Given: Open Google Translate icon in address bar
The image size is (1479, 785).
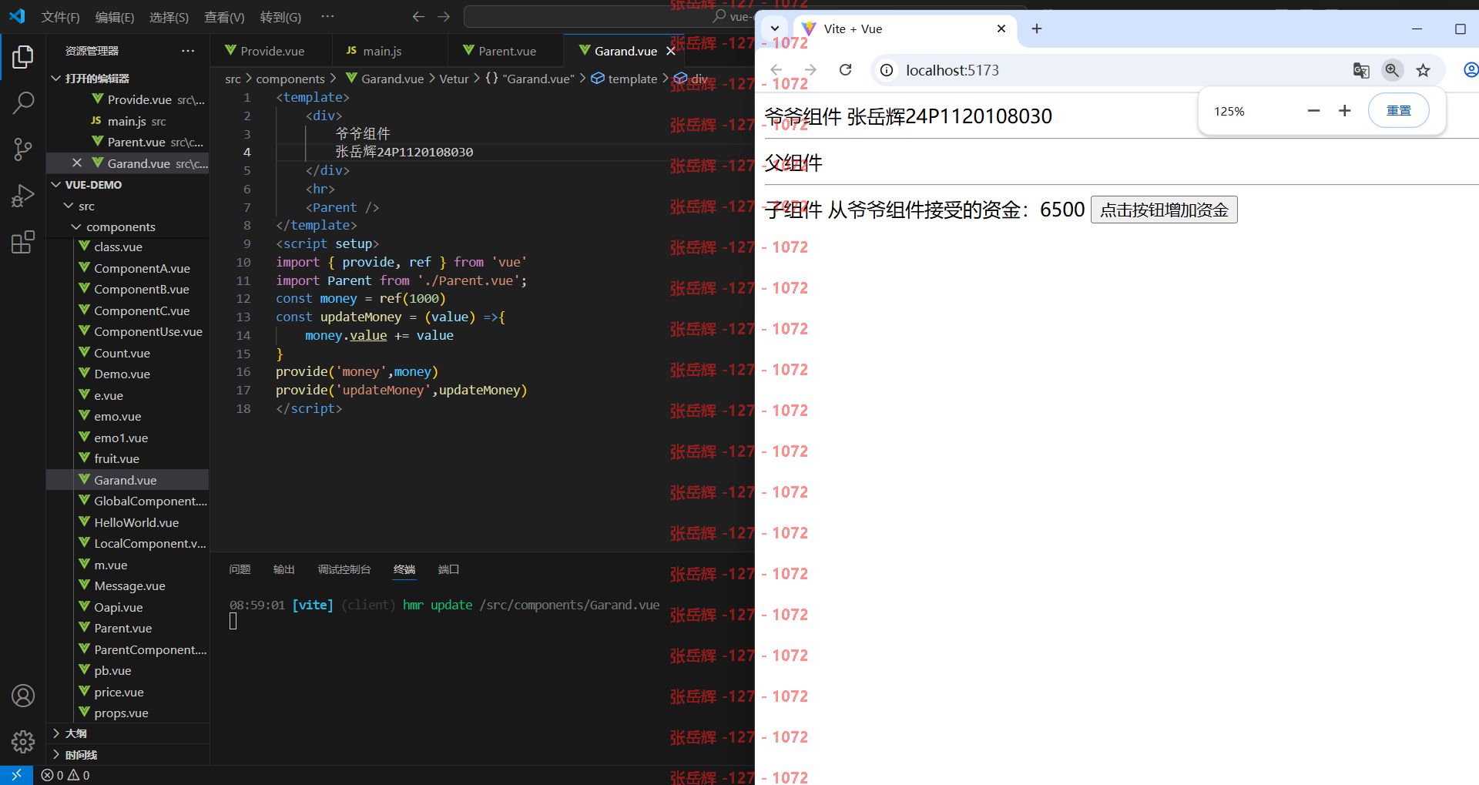Looking at the screenshot, I should click(1361, 70).
